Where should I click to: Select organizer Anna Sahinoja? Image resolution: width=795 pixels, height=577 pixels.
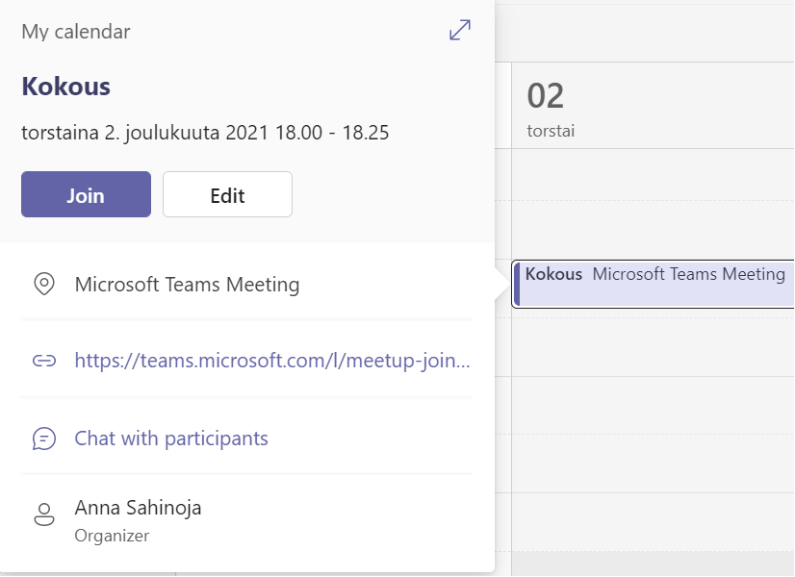138,508
